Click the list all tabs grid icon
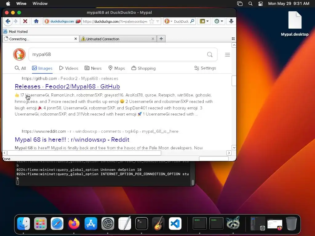The height and width of the screenshot is (236, 315). tap(233, 39)
